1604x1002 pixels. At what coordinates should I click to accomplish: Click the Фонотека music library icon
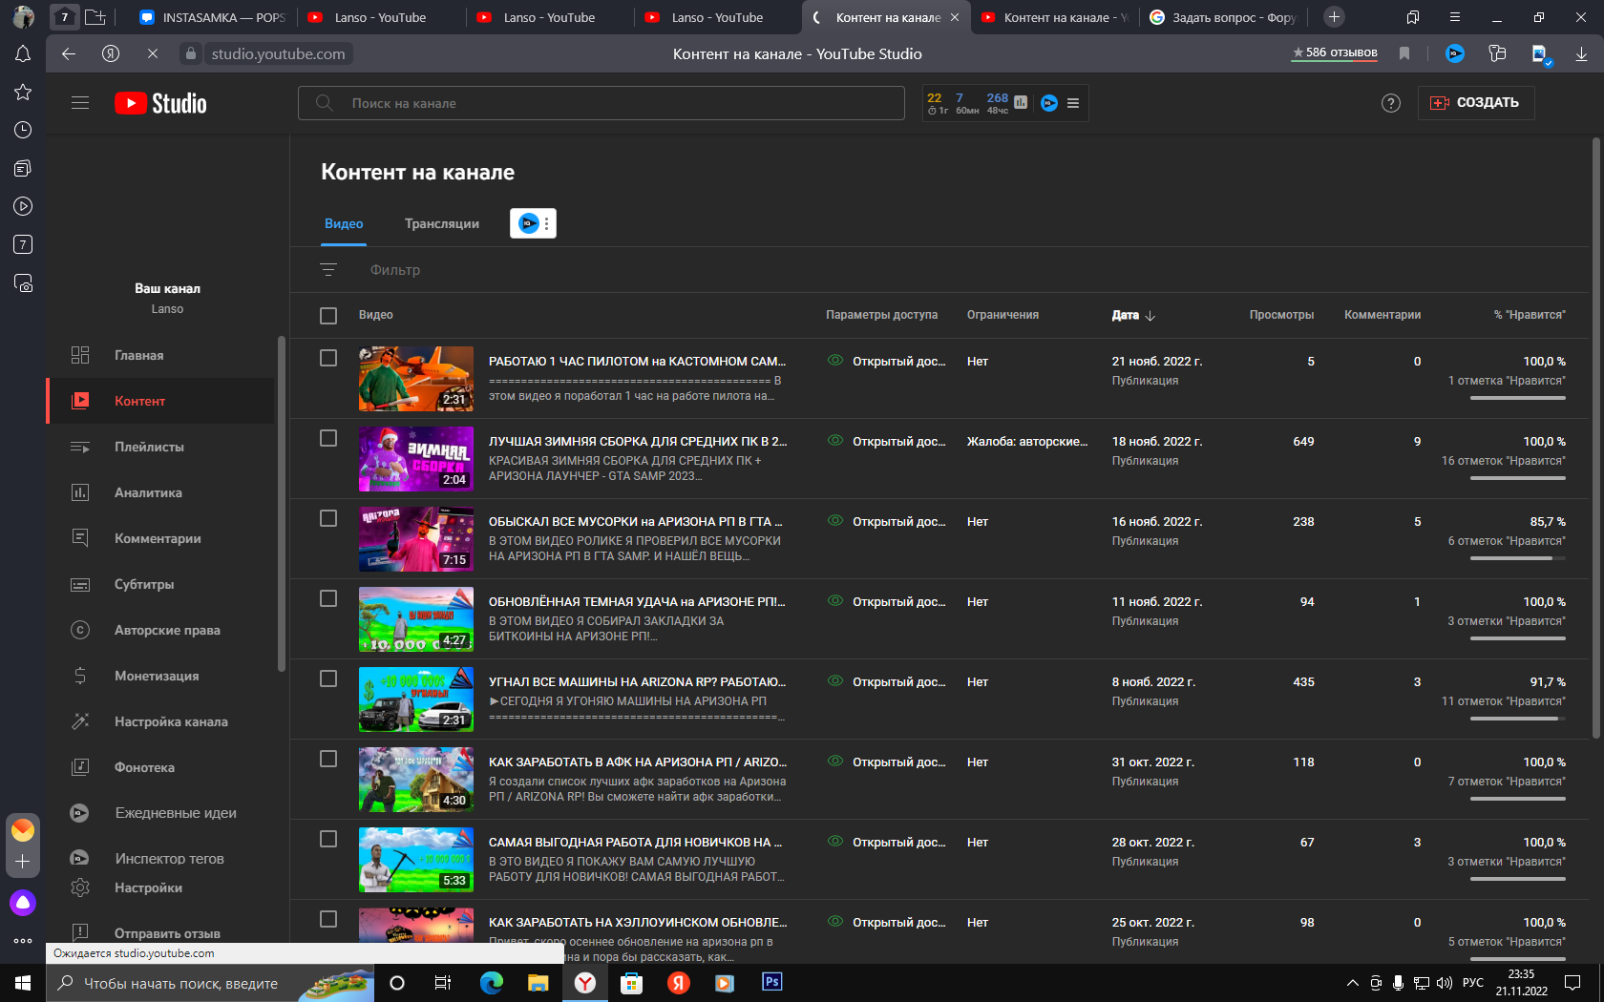(80, 767)
